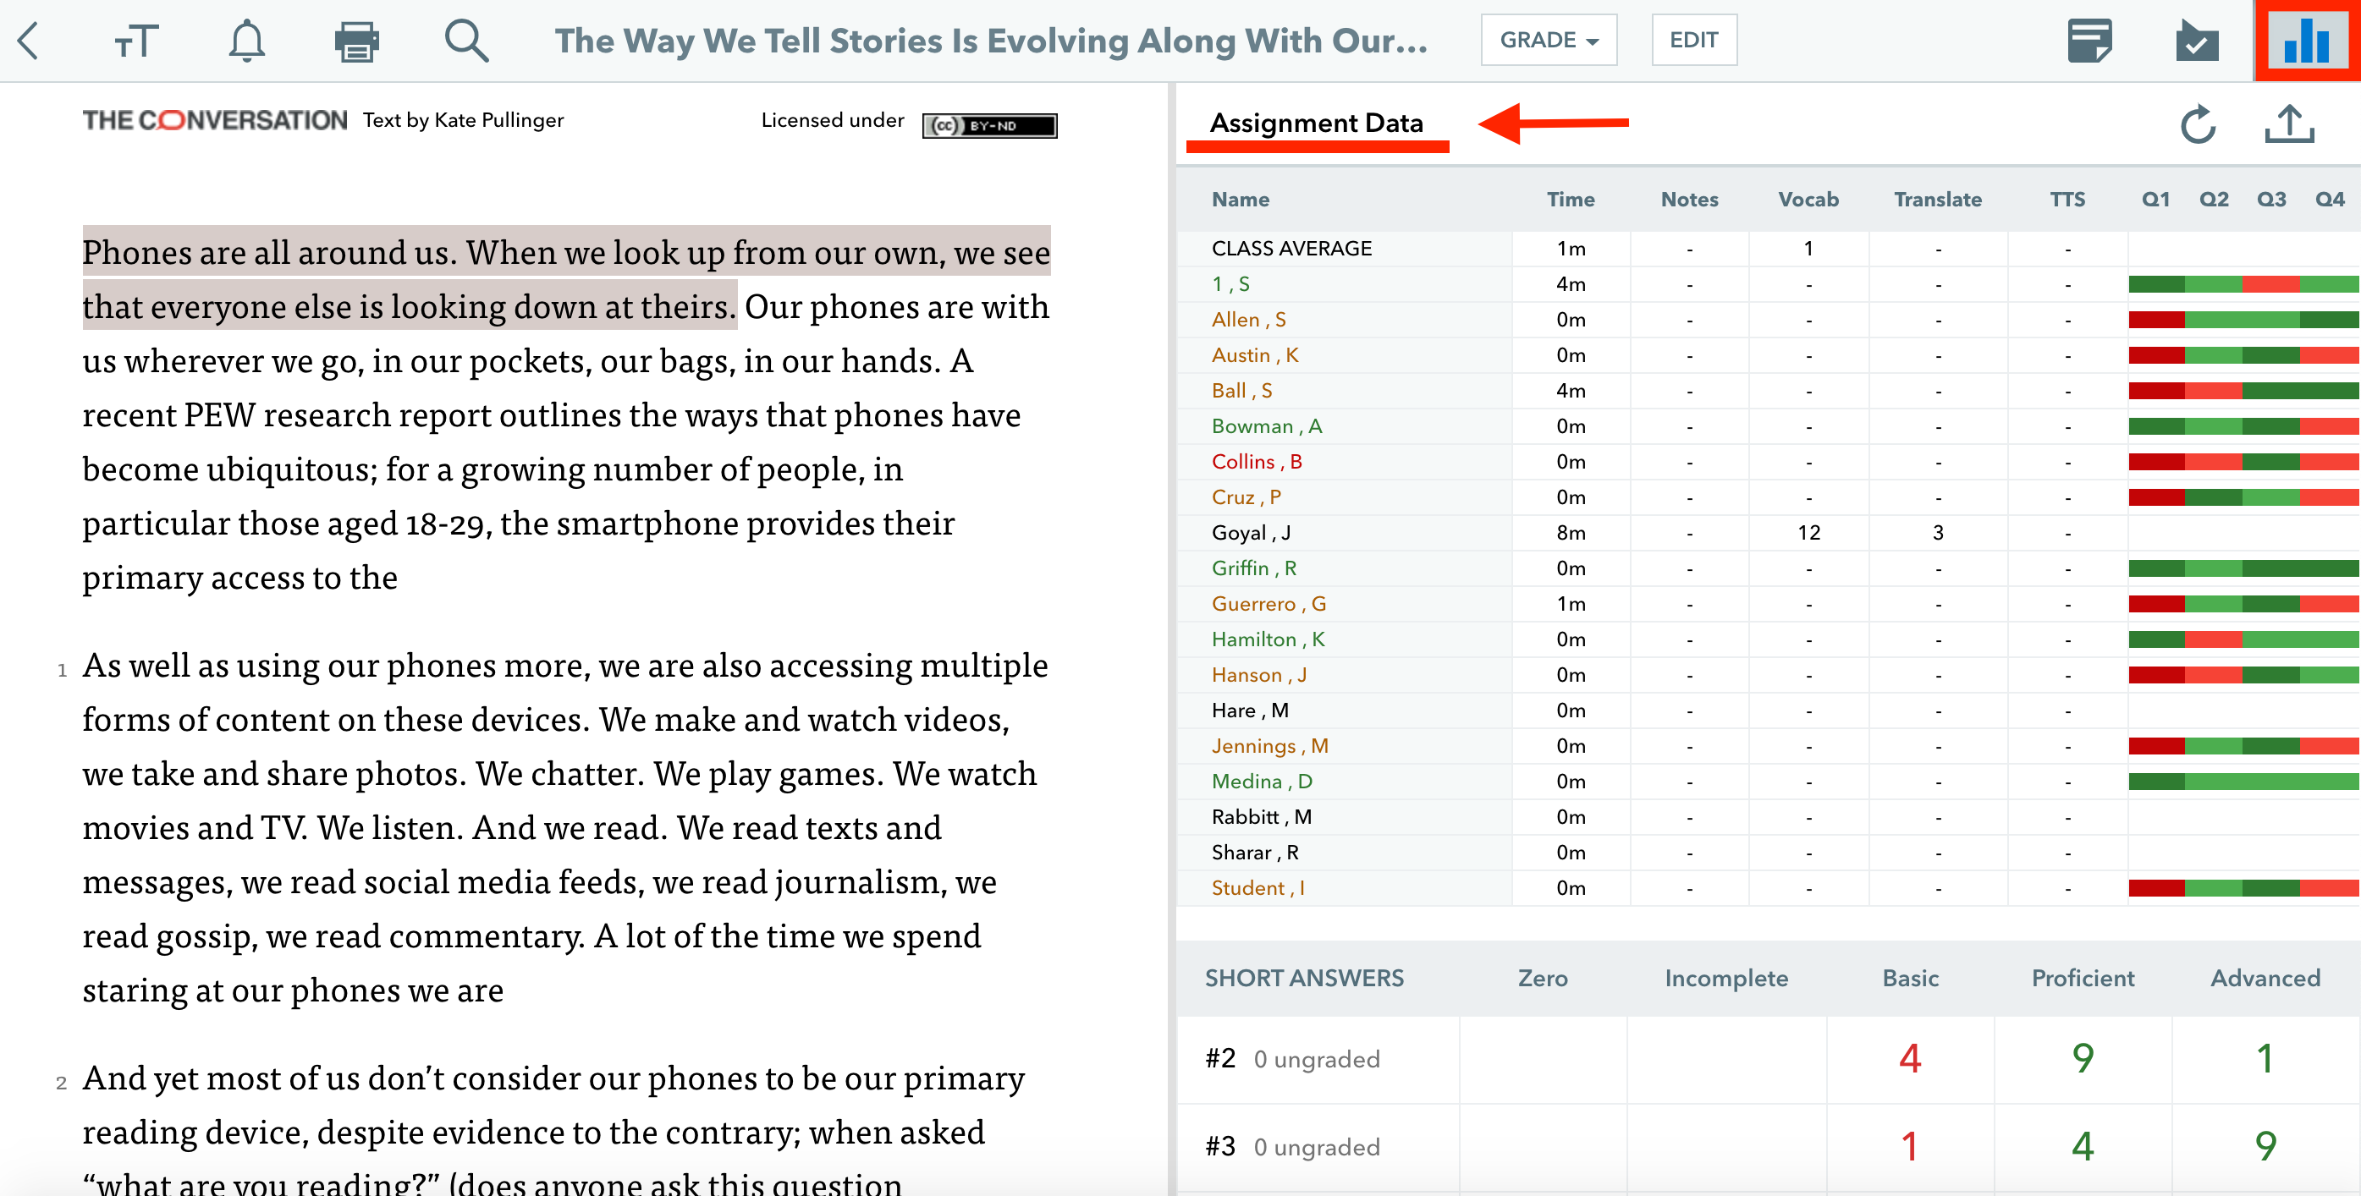Click the 1 Advanced count for #2

[x=2265, y=1060]
